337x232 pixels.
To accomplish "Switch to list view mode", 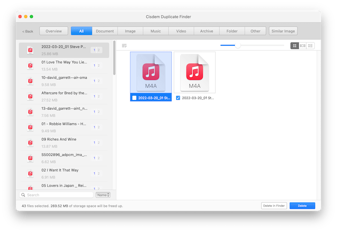I will coord(311,46).
